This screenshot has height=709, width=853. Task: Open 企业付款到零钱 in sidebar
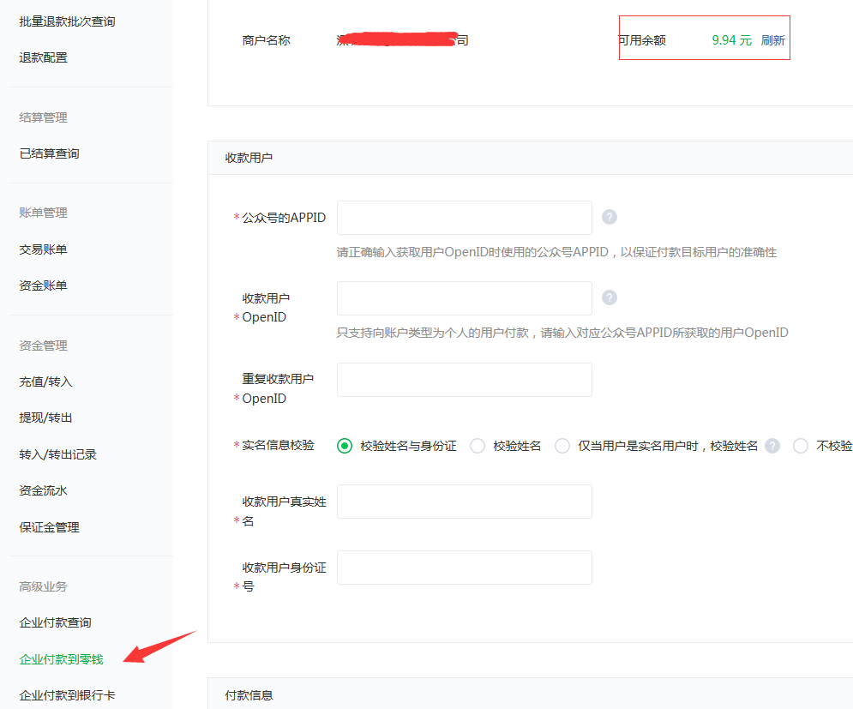coord(61,659)
